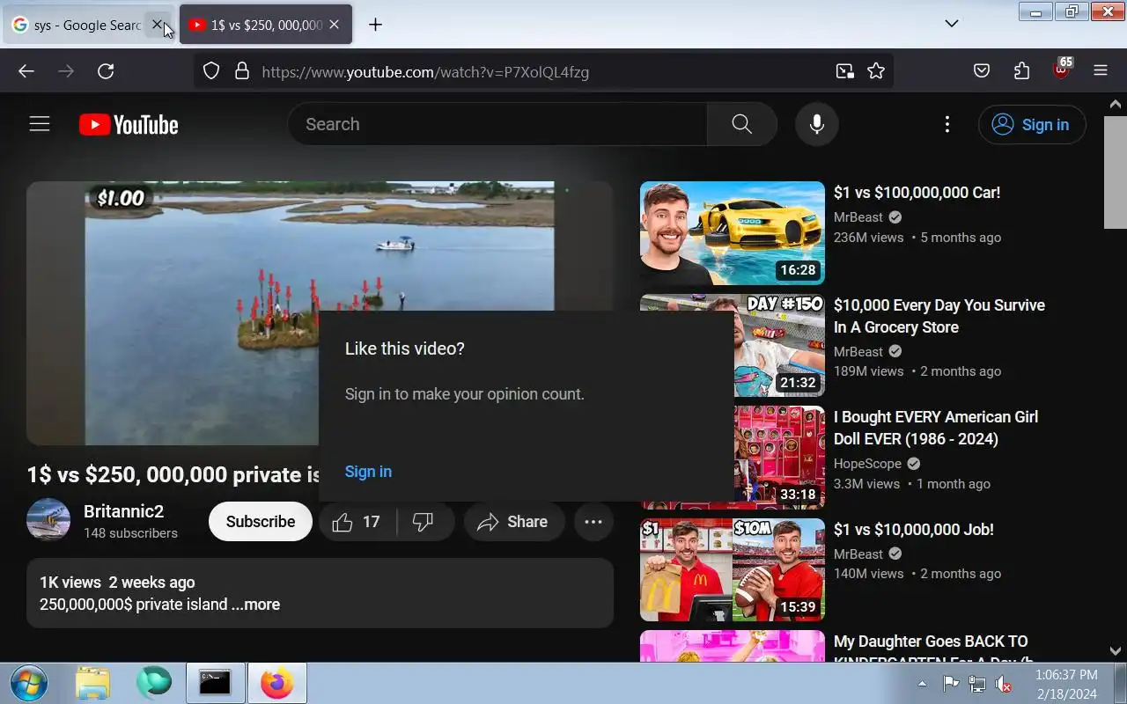
Task: Focus the YouTube search field
Action: [x=497, y=124]
